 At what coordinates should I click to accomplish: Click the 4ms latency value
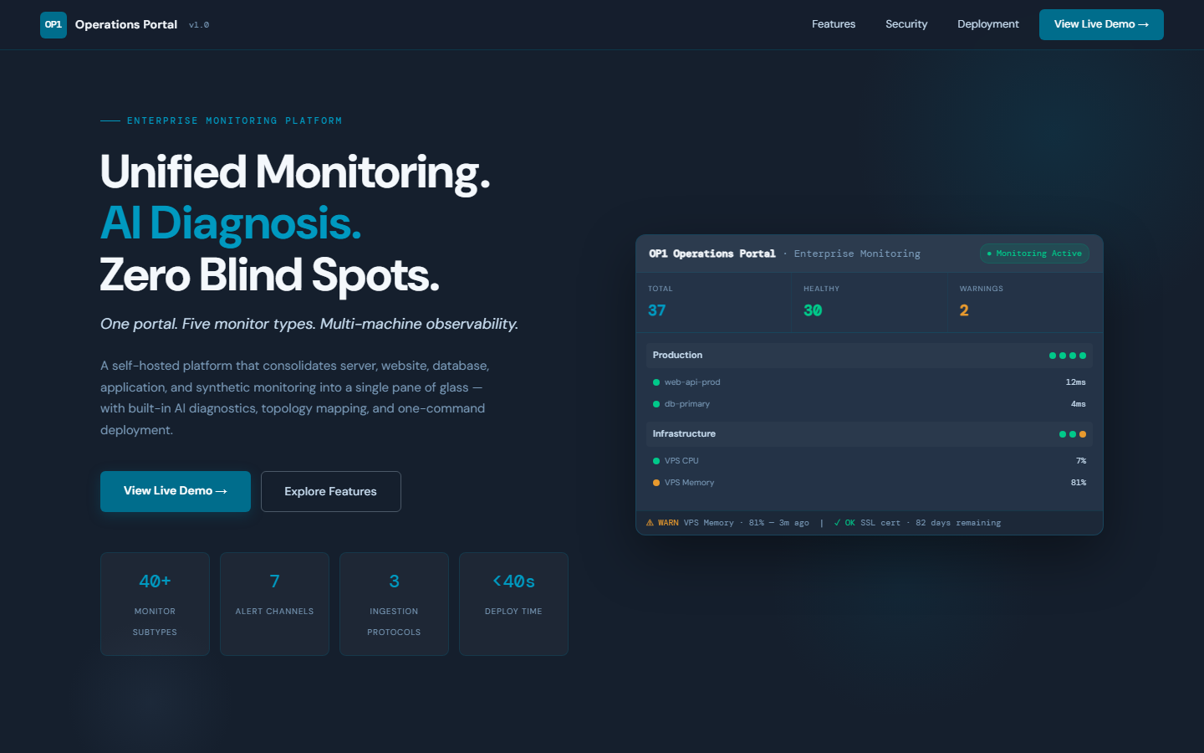(1079, 404)
